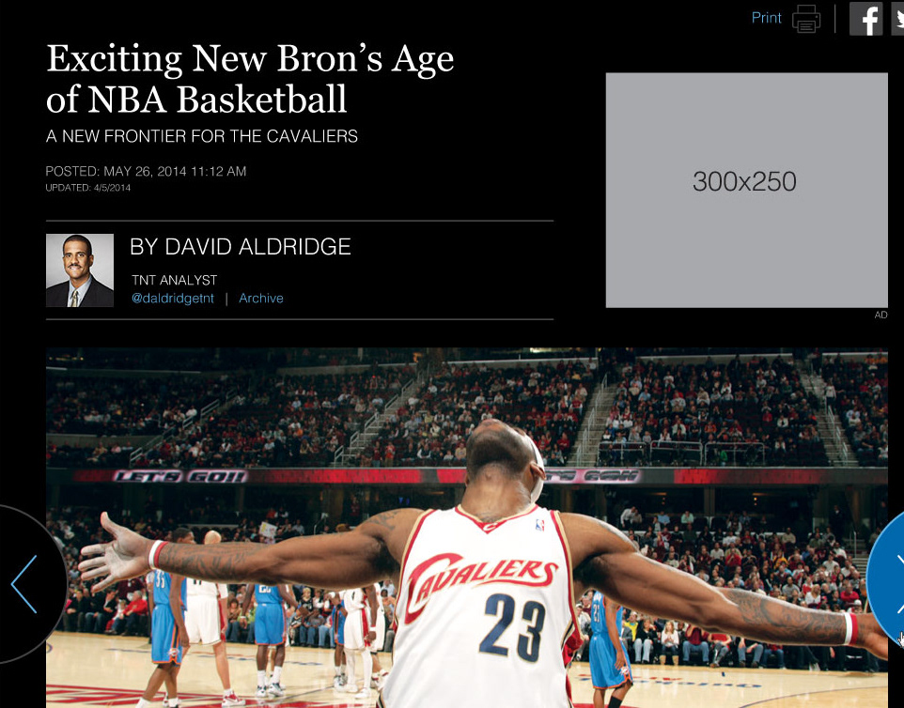
Task: Open the author Archive link
Action: (x=261, y=298)
